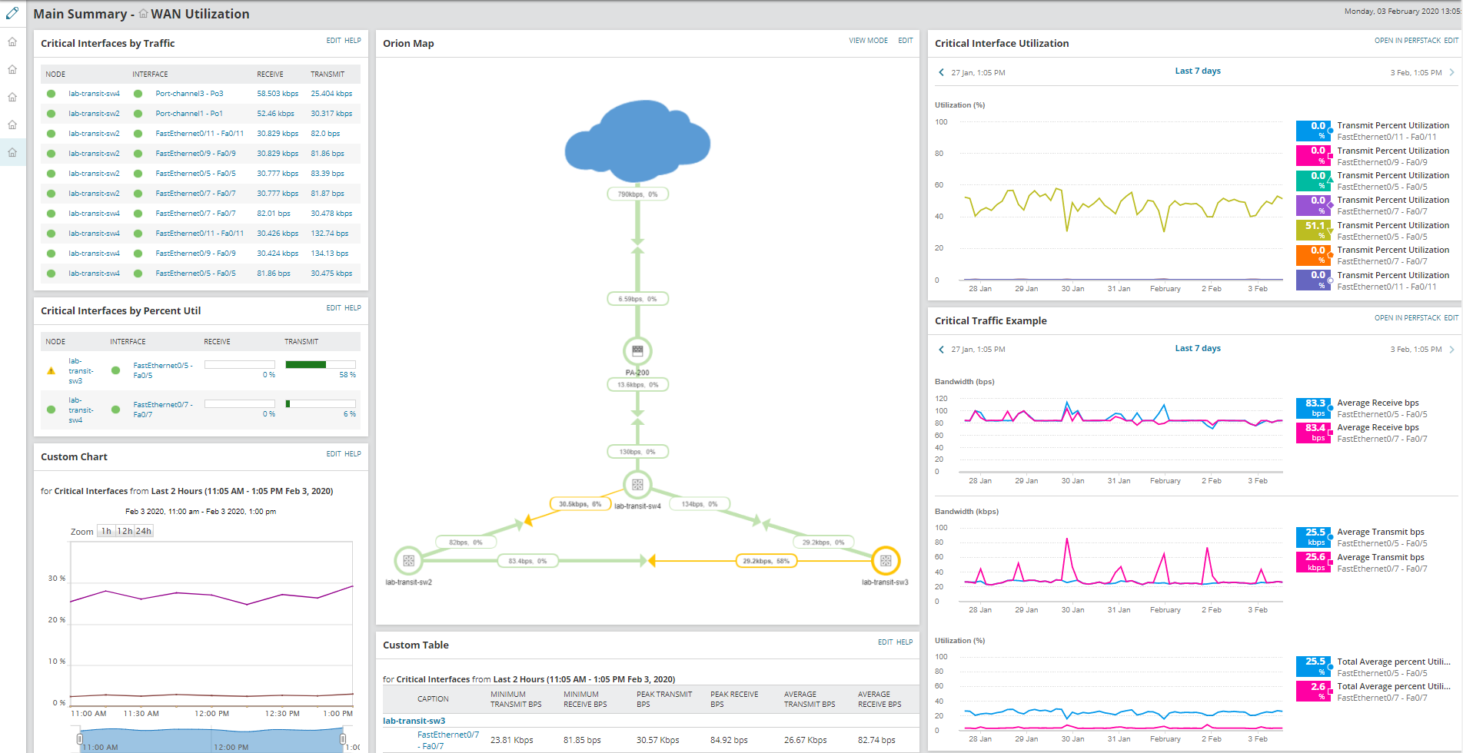Open VIEW MODE on Orion Map
The image size is (1463, 753).
[868, 41]
